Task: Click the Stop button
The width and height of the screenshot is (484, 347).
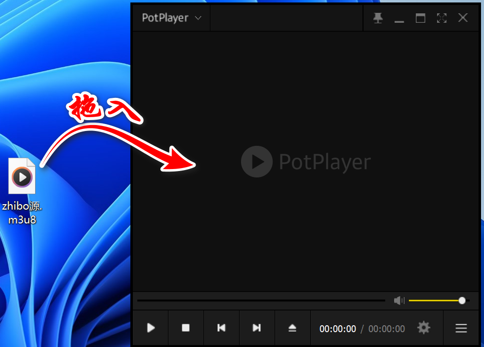Action: click(x=186, y=328)
